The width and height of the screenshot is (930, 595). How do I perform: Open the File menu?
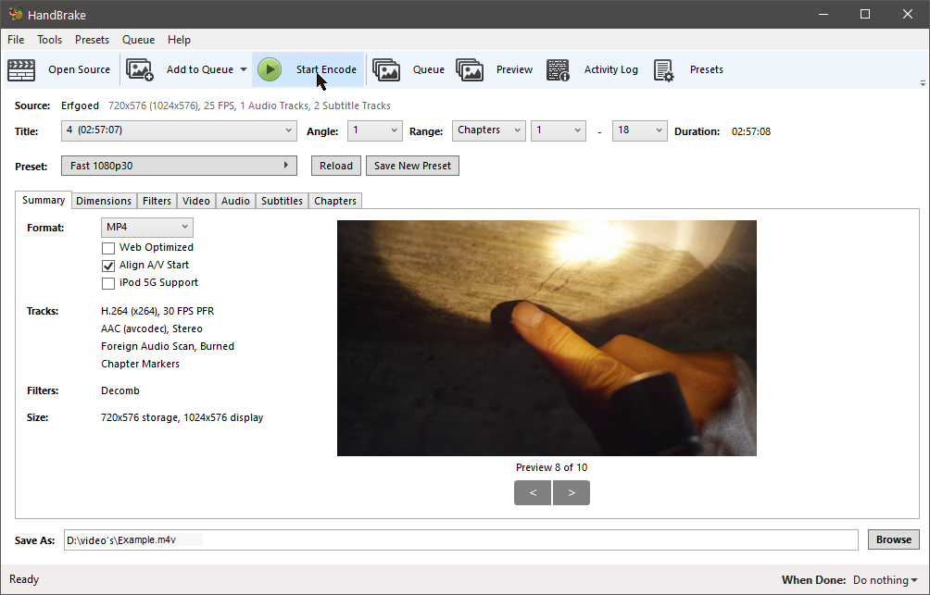tap(16, 40)
